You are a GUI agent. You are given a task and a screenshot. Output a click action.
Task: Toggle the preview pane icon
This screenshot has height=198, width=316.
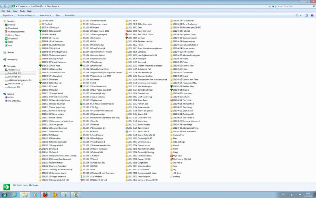(307, 15)
